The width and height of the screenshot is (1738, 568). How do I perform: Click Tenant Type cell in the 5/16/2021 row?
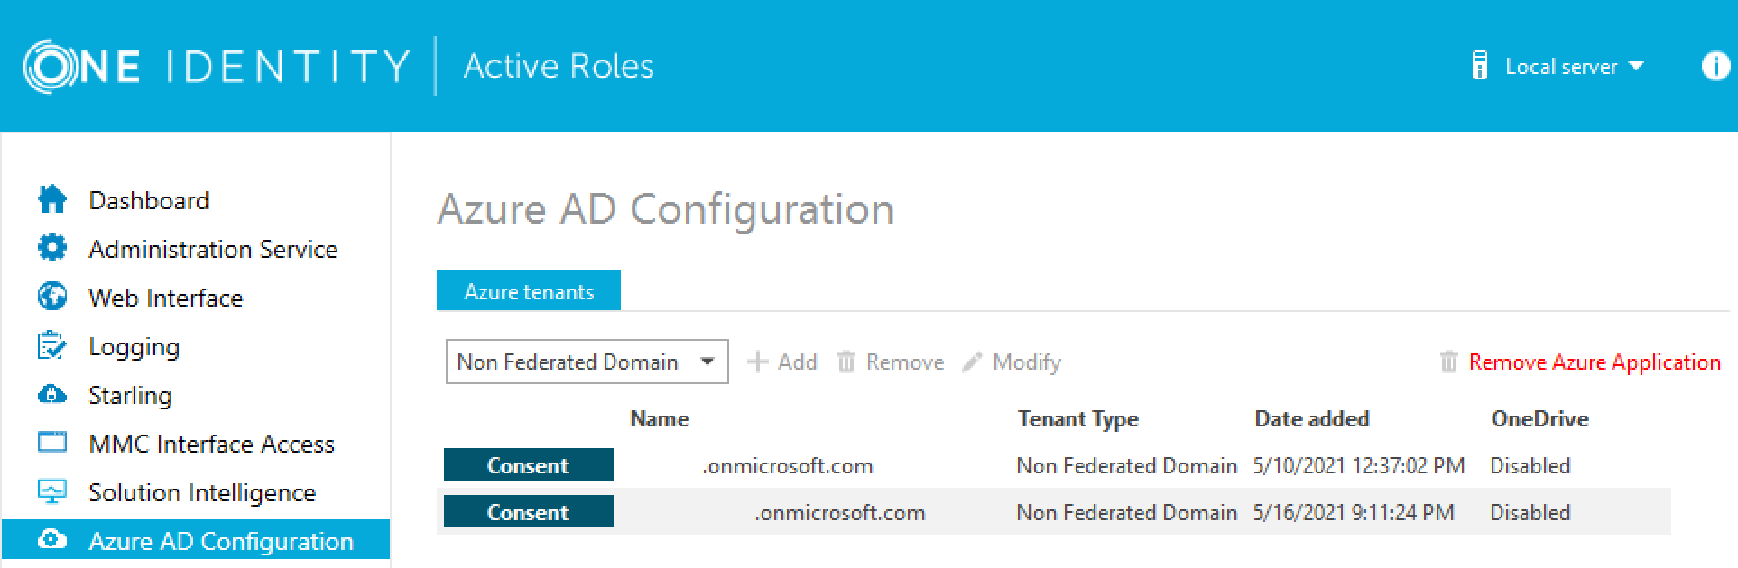(1127, 513)
